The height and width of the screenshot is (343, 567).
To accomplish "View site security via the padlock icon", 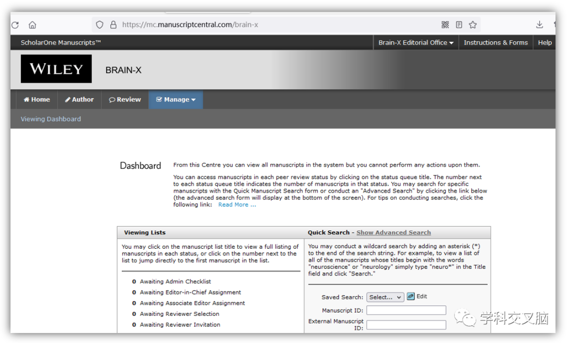I will coord(113,25).
